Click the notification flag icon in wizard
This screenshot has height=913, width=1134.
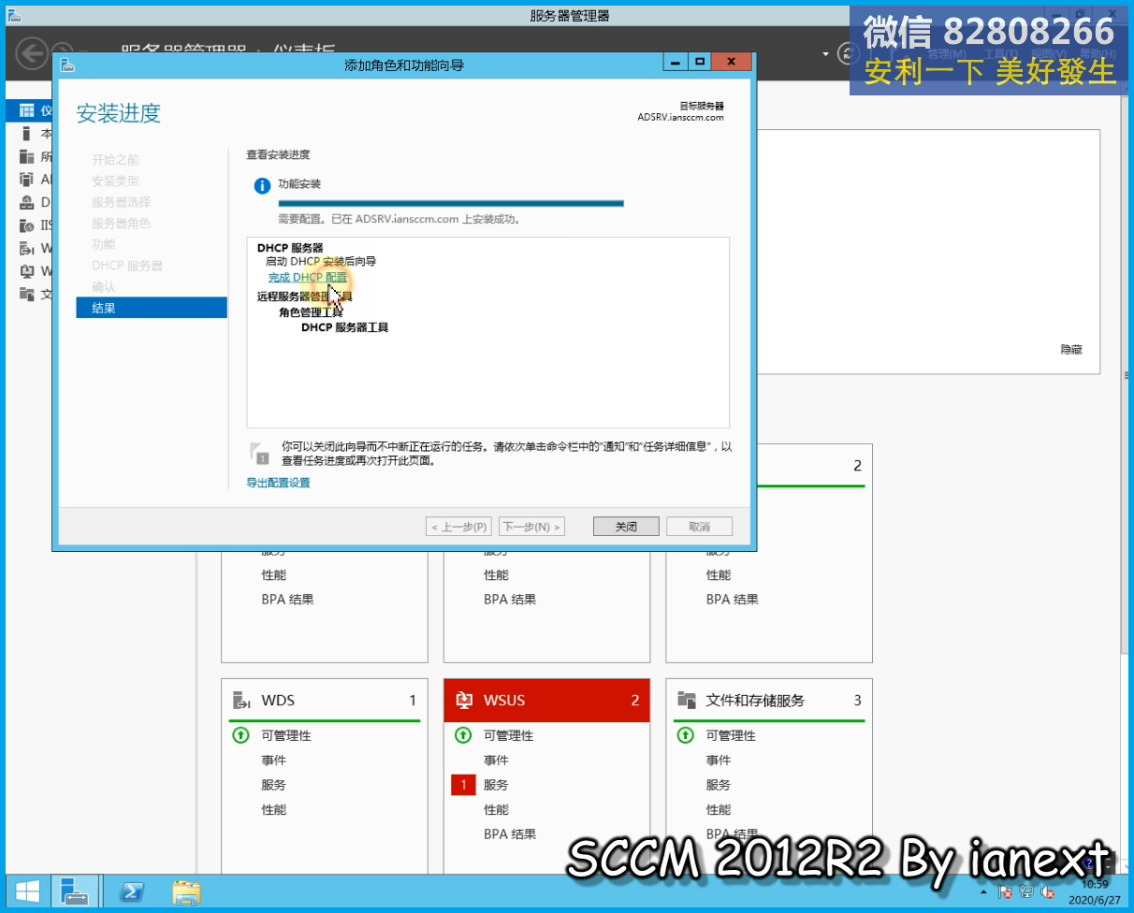[260, 454]
